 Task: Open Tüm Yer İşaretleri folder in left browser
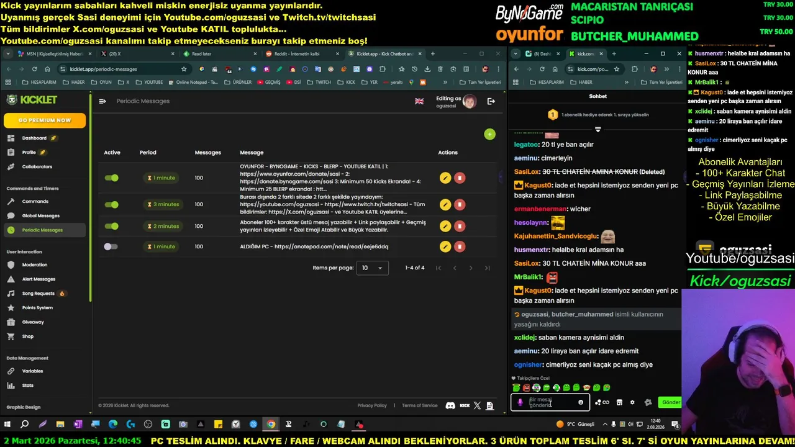tap(480, 82)
